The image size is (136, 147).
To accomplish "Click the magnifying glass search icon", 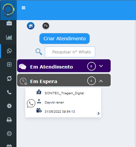I will pyautogui.click(x=39, y=52).
